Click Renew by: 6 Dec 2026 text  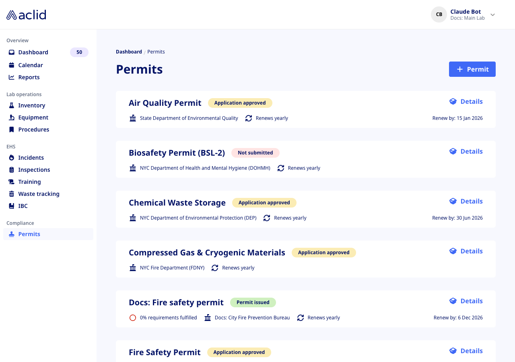[458, 318]
